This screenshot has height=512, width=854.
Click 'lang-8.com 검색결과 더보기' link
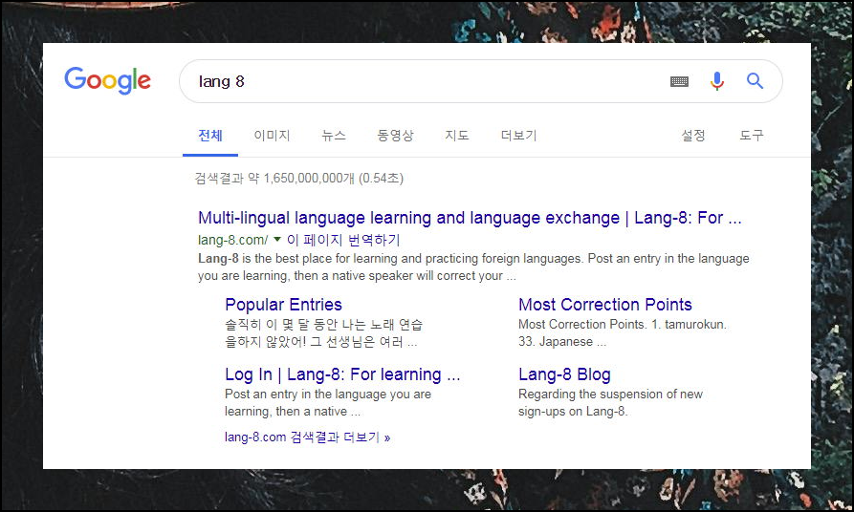307,437
